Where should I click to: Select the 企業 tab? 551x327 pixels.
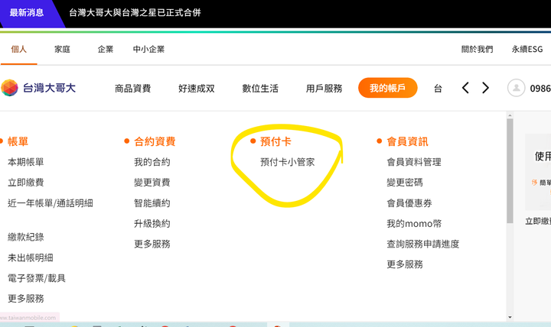click(106, 49)
